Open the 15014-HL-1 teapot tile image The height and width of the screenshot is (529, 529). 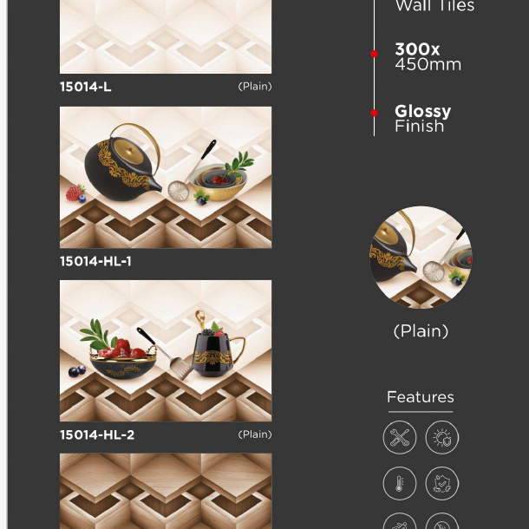click(166, 178)
